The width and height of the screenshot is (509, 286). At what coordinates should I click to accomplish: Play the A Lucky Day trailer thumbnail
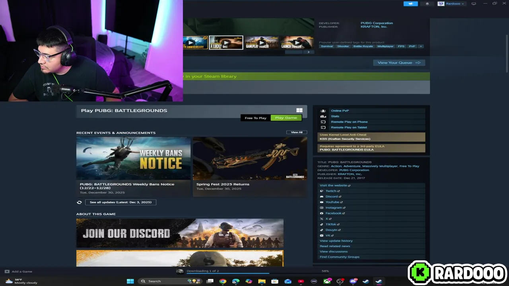click(226, 43)
